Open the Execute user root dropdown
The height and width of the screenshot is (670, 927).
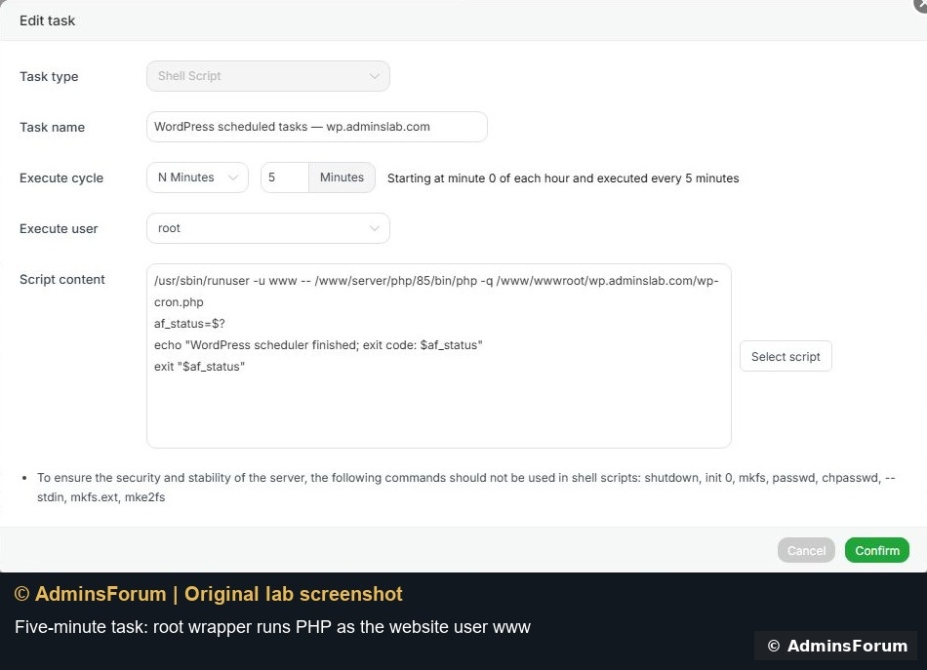(267, 228)
